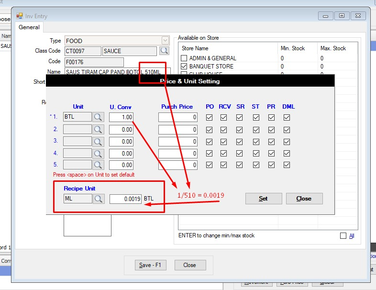The width and height of the screenshot is (376, 290).
Task: Click the Close button beside Save
Action: pos(190,265)
